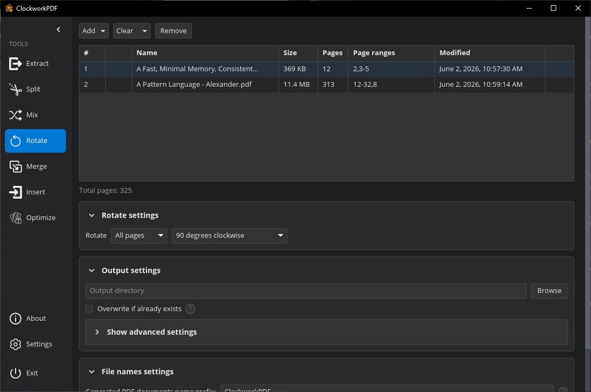Viewport: 591px width, 392px height.
Task: Click the help icon beside Overwrite option
Action: click(190, 309)
